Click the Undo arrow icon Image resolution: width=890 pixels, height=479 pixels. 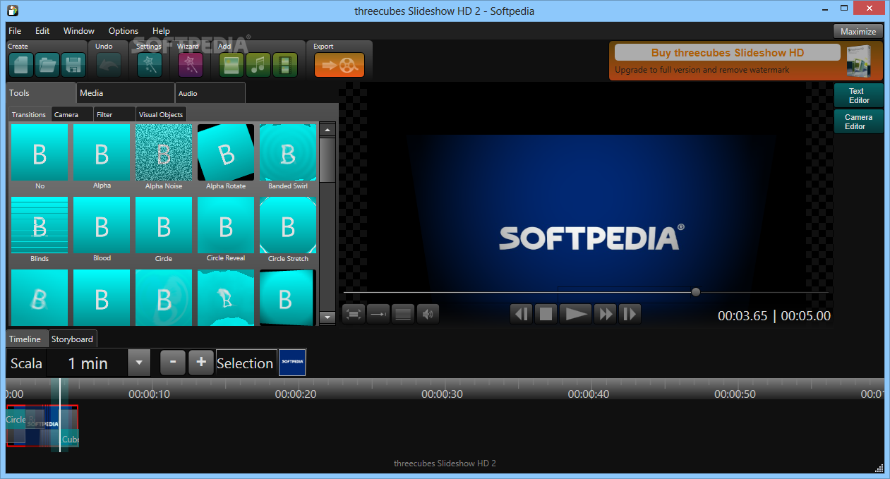tap(108, 65)
